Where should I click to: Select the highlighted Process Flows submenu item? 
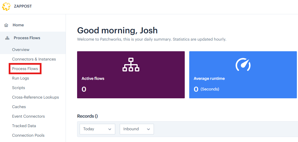click(x=25, y=69)
